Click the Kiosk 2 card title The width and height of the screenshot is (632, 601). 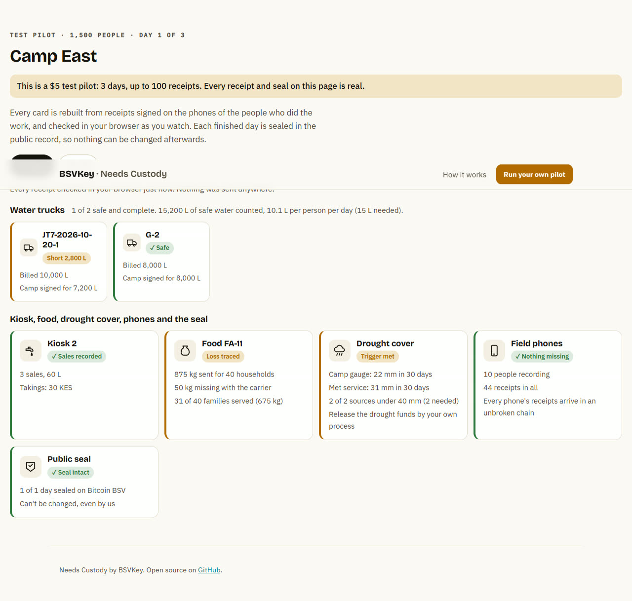coord(62,343)
